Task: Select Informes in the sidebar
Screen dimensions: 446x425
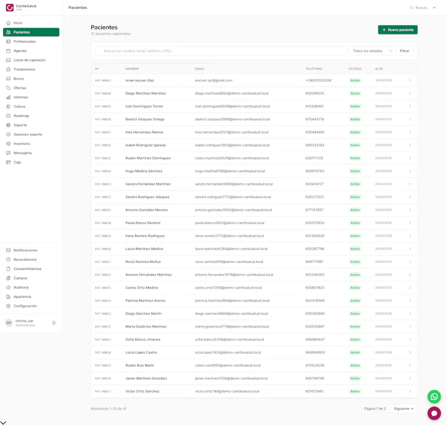Action: (x=31, y=97)
